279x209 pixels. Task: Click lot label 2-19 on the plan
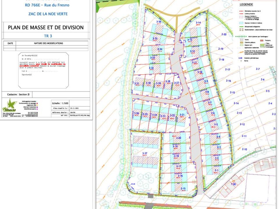click(221, 49)
